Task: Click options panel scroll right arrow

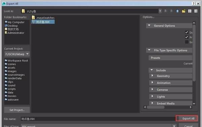Action: (x=191, y=107)
